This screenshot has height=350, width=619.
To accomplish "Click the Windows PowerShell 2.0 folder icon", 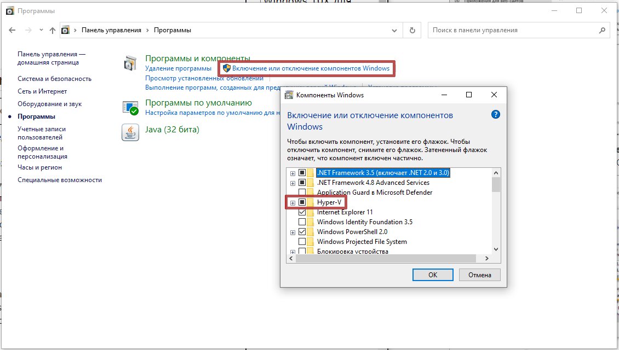I will 310,232.
